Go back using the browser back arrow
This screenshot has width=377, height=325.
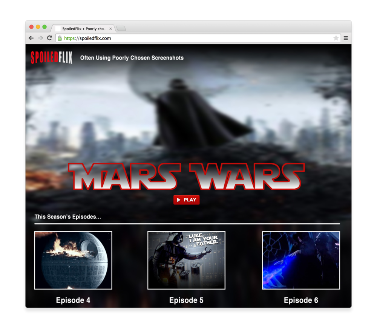(x=31, y=38)
